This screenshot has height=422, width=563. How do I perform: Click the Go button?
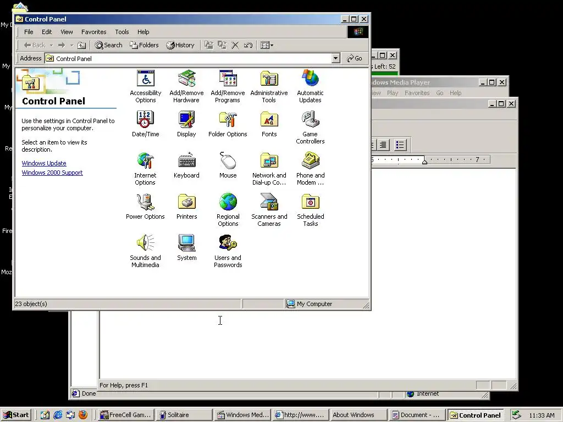click(x=355, y=58)
